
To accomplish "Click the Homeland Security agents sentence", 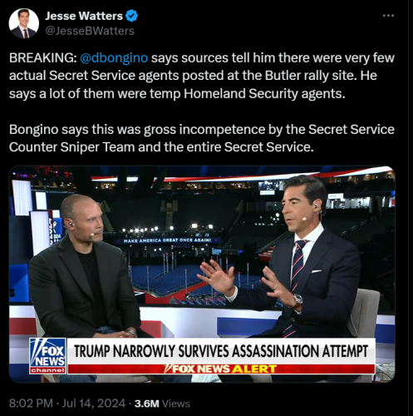I will (177, 93).
